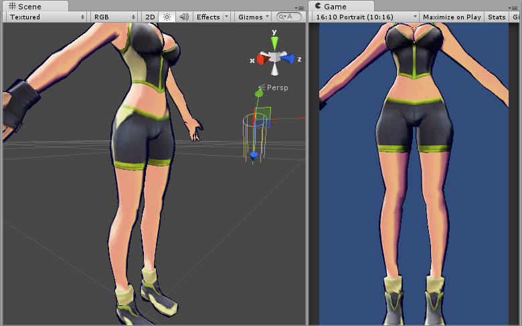
Task: Click the Scene tab grid icon
Action: click(x=12, y=6)
